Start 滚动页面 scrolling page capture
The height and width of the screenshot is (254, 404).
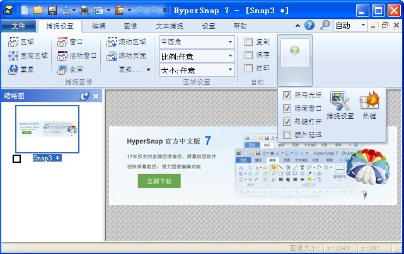coord(126,55)
